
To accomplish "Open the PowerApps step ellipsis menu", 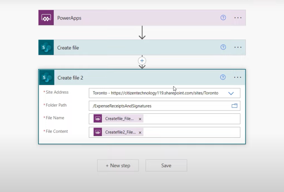I will (x=238, y=18).
